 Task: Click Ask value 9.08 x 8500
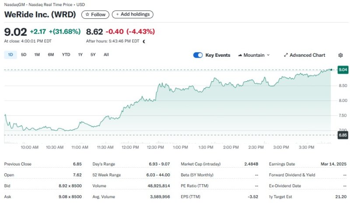(x=70, y=197)
